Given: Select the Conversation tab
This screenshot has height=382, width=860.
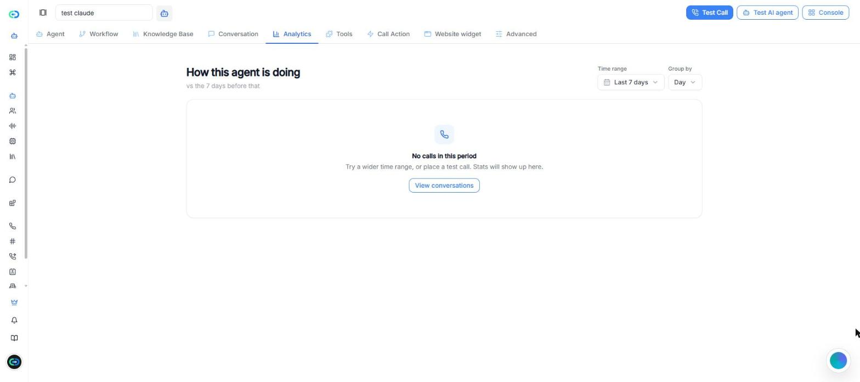Looking at the screenshot, I should [233, 34].
